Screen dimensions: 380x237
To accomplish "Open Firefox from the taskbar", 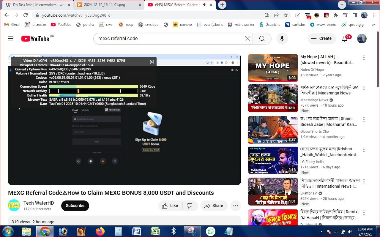I will (x=100, y=231).
